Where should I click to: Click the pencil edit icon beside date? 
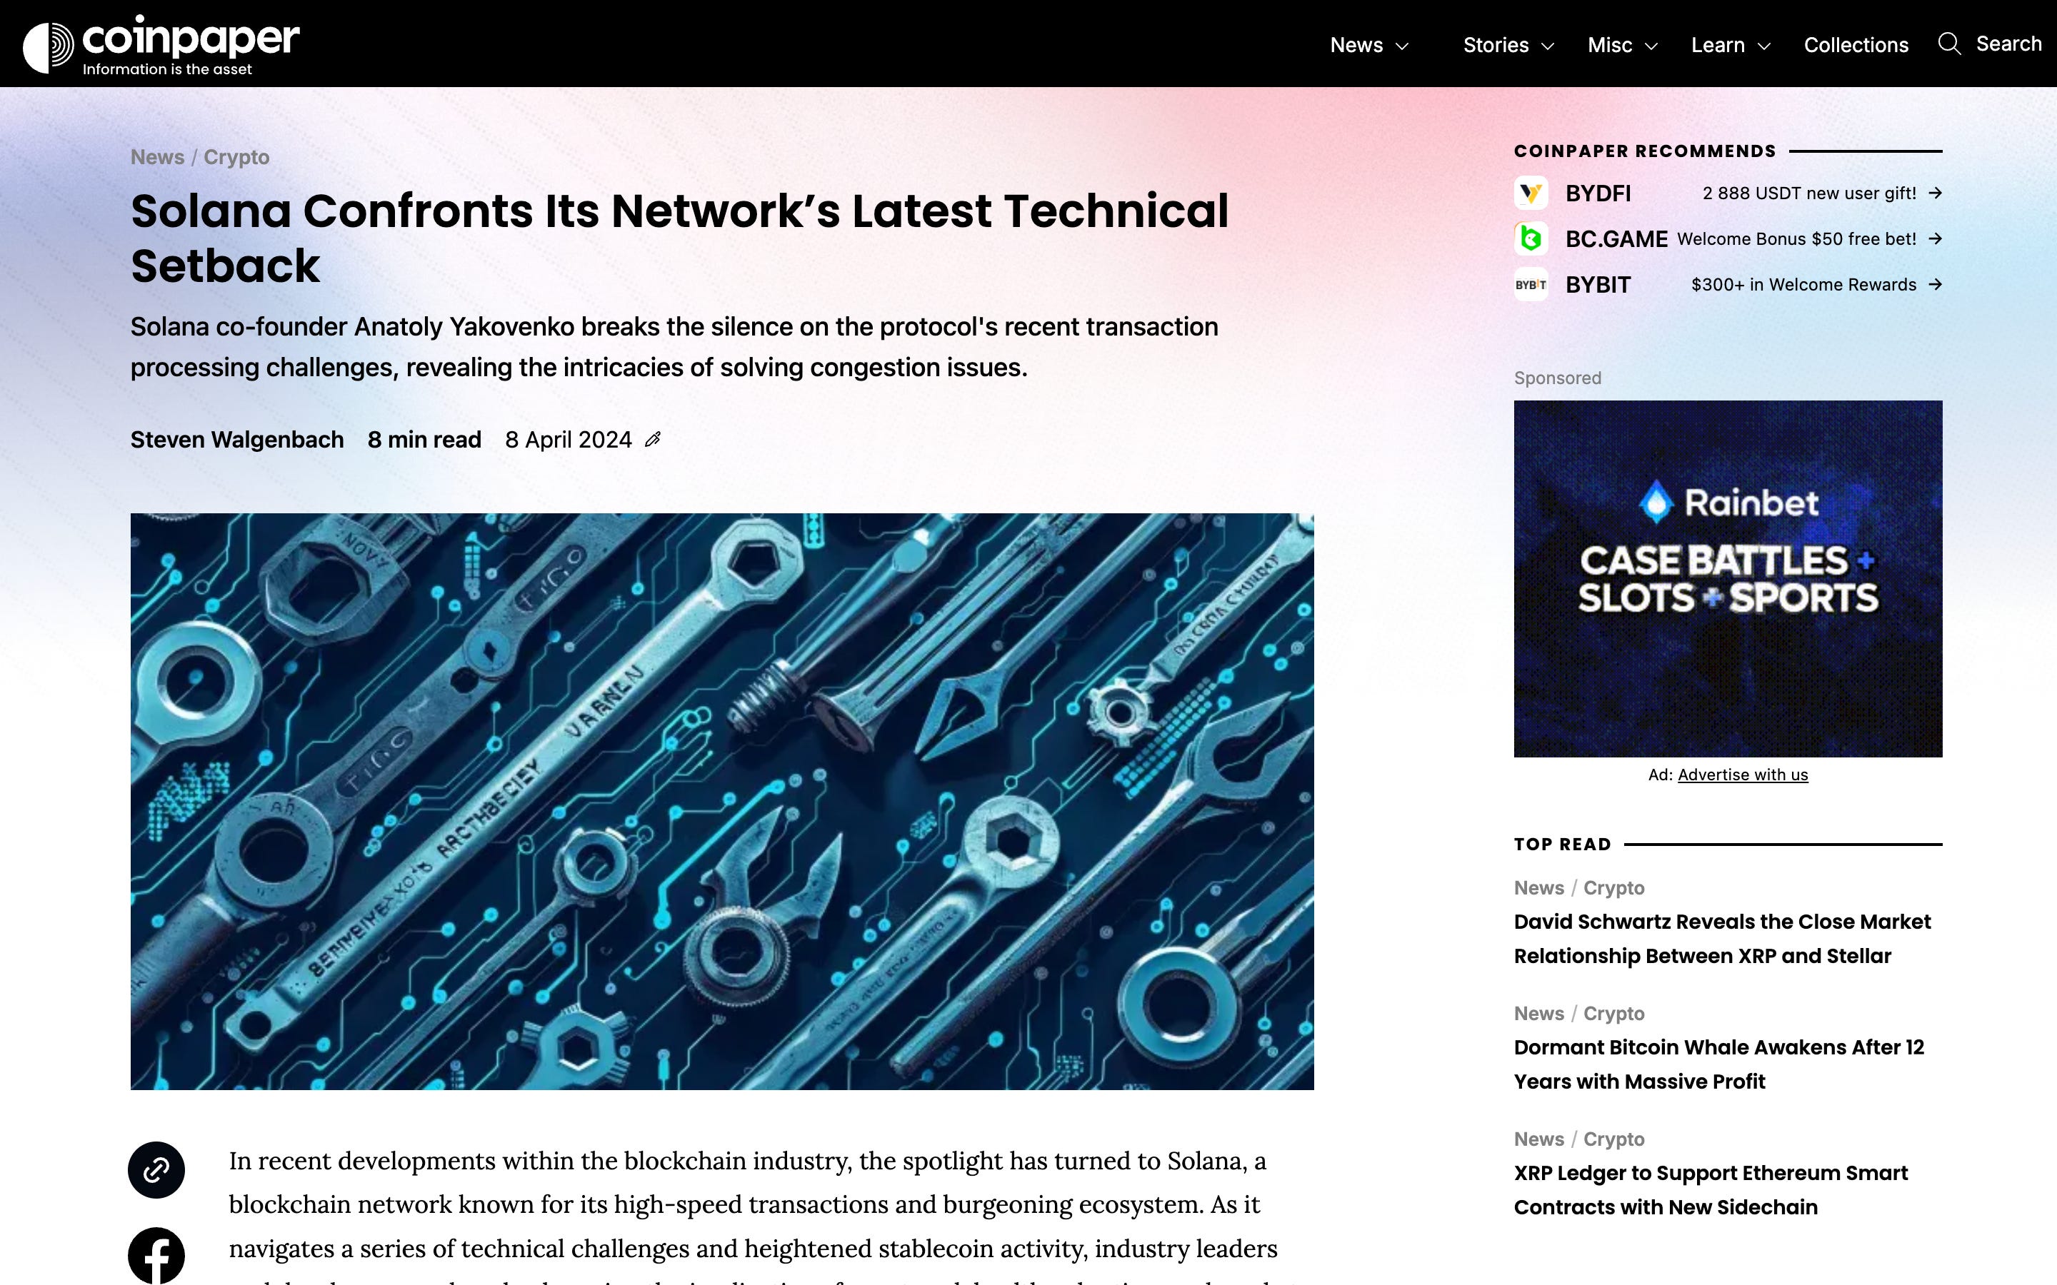(653, 439)
